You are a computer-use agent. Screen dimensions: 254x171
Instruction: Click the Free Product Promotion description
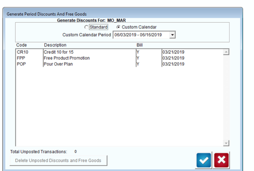pyautogui.click(x=67, y=58)
